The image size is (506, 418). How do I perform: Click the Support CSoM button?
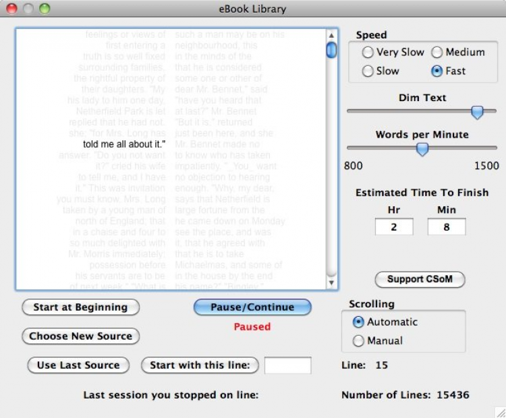point(420,279)
